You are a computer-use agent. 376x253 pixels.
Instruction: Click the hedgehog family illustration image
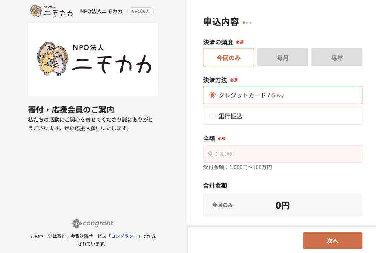click(x=93, y=59)
